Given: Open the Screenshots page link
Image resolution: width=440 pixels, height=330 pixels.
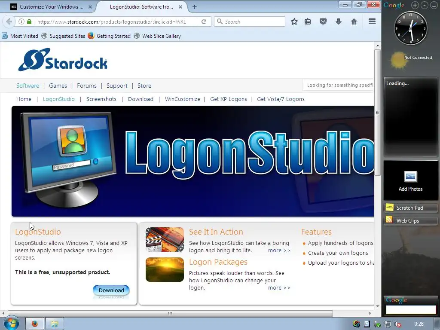Looking at the screenshot, I should pyautogui.click(x=101, y=99).
